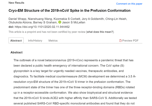The image size is (152, 106).
Task: Click author name Kizzmekia S Corbett
Action: tap(67, 19)
